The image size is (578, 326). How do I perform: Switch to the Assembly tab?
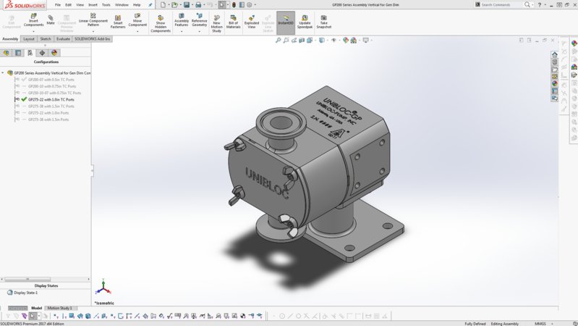coord(10,39)
